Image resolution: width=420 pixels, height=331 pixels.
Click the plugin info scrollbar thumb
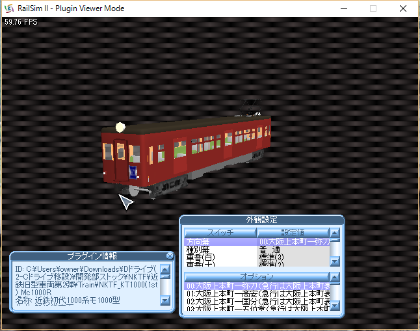pyautogui.click(x=165, y=276)
